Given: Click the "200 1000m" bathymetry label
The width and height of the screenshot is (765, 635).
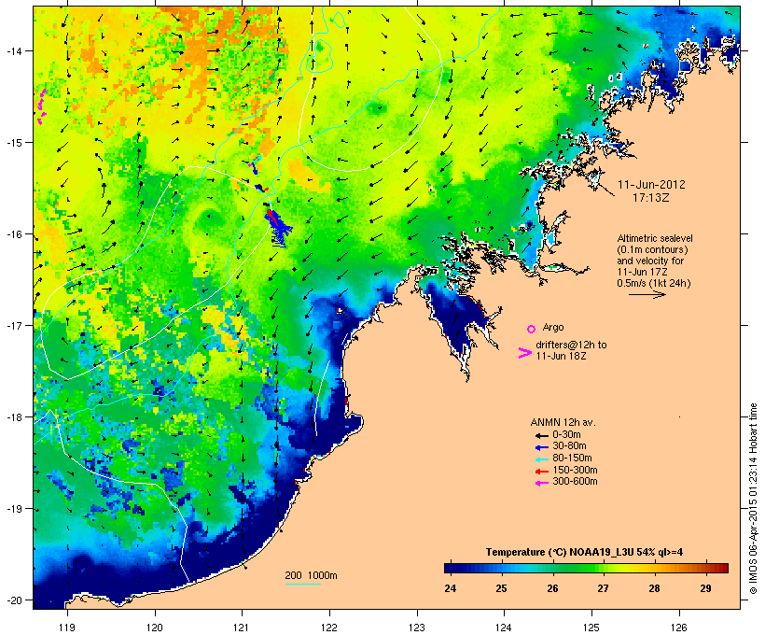Looking at the screenshot, I should (x=311, y=575).
